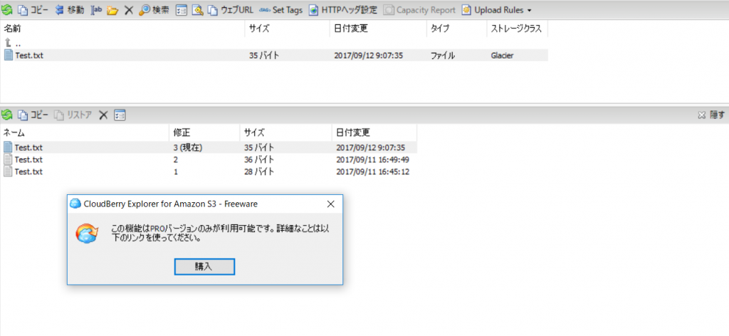Open properties icon next to 検索
The height and width of the screenshot is (336, 729).
pyautogui.click(x=181, y=10)
